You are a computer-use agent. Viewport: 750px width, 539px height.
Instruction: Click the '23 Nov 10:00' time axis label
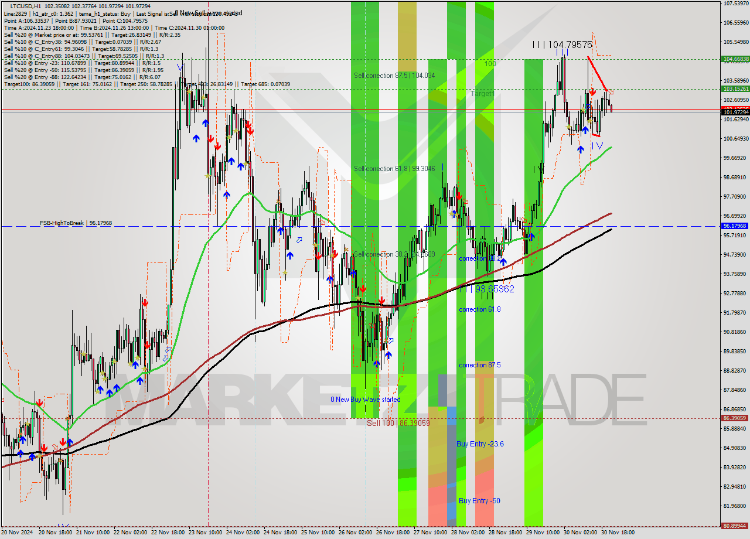point(206,533)
